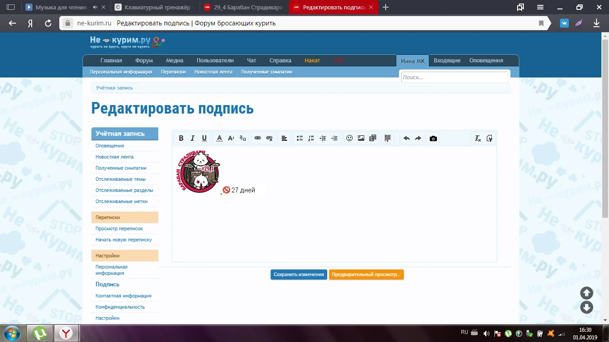Open the Входящие tab

point(447,61)
